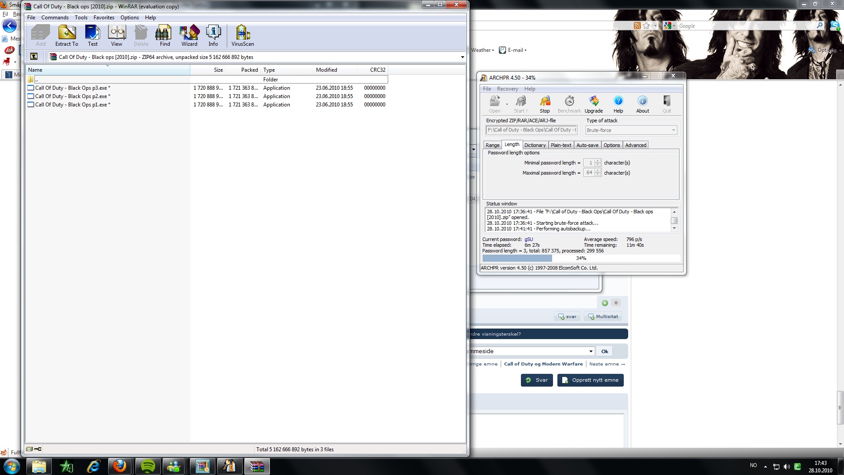Screen dimensions: 844x475
Task: Switch to the Range tab in ARCHPR
Action: (x=492, y=145)
